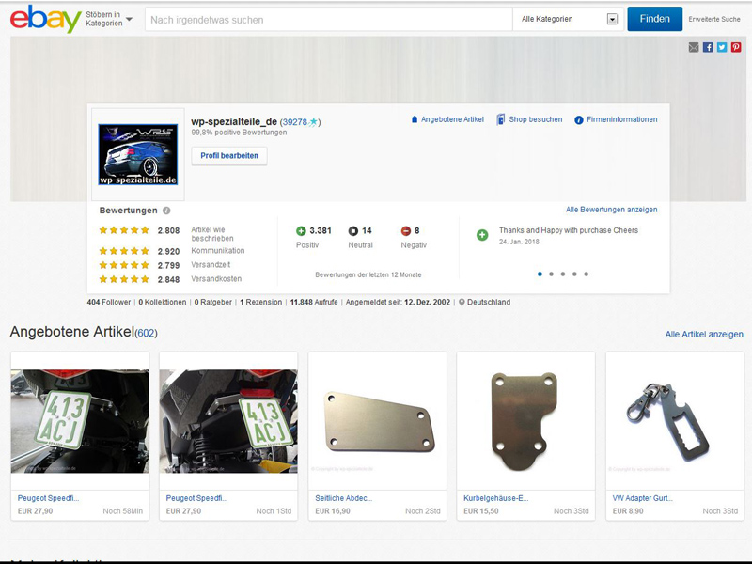Click the 0 Kollektionen text
The height and width of the screenshot is (564, 752).
click(163, 302)
